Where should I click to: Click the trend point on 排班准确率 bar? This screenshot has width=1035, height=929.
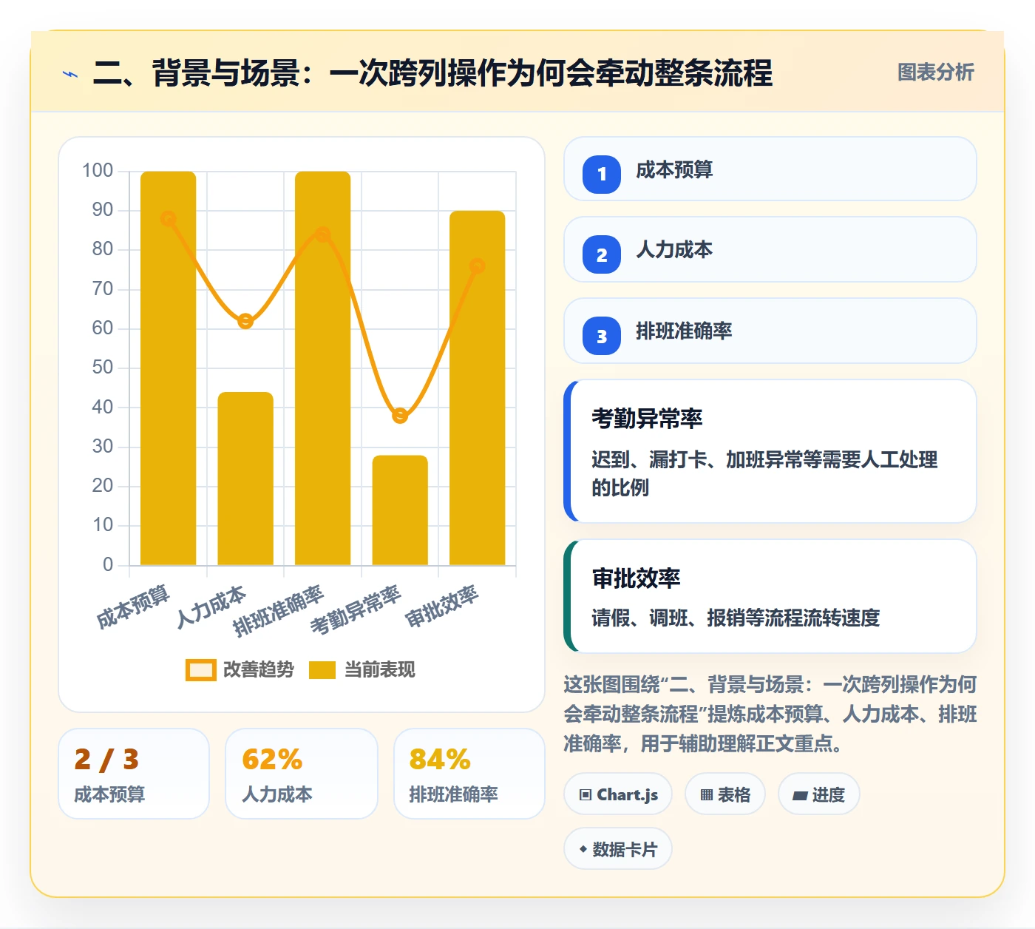click(x=323, y=234)
